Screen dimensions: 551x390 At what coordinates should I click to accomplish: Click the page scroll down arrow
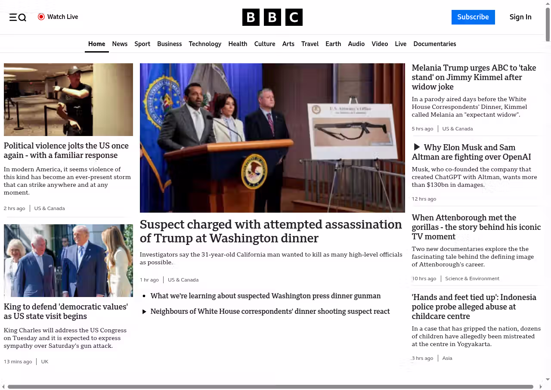pos(548,380)
